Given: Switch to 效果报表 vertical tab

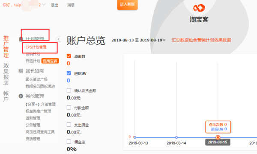Looking at the screenshot, I should tap(6, 74).
